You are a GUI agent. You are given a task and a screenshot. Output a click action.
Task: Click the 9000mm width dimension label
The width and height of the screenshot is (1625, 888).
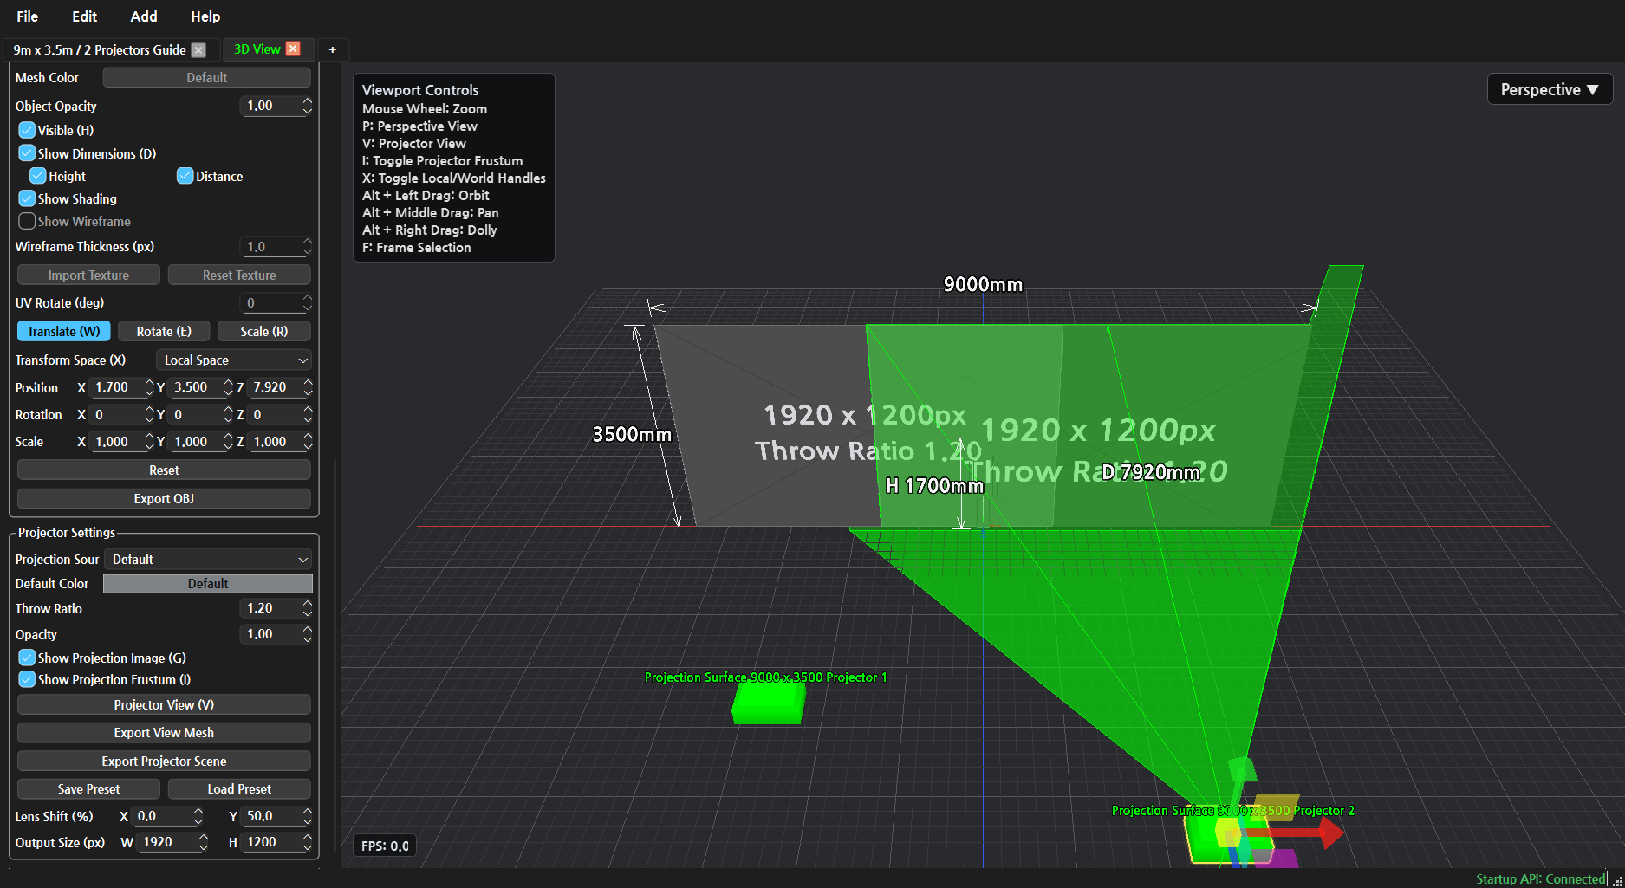(x=983, y=285)
